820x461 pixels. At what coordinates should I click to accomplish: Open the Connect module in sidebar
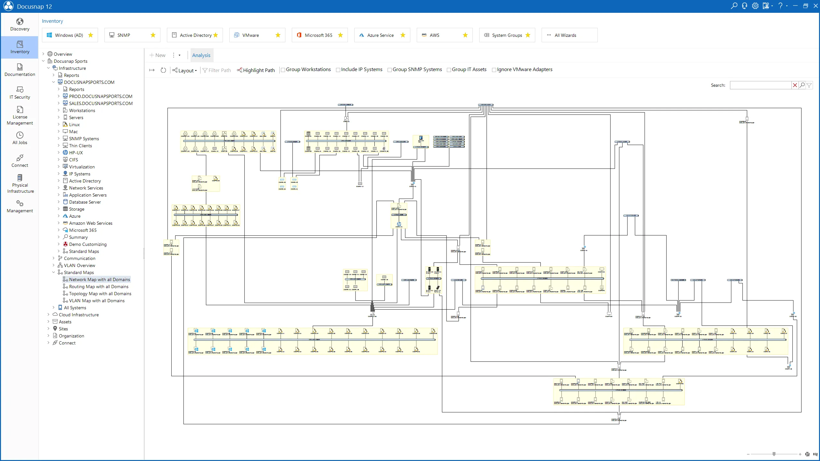20,161
